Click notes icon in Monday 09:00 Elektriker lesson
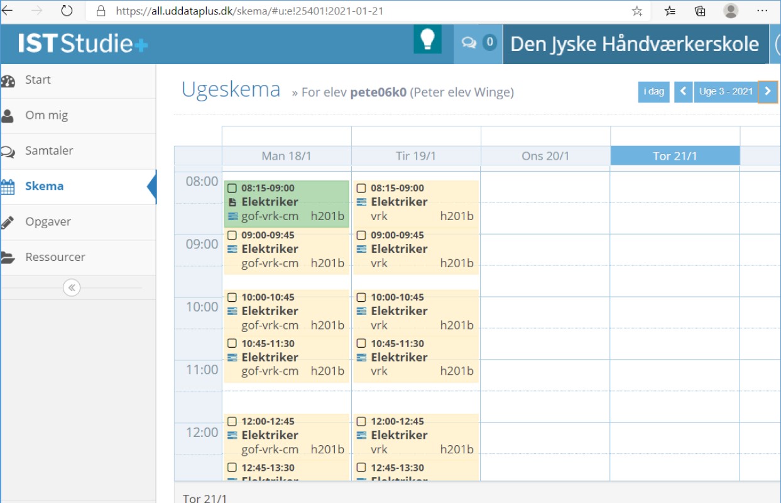The width and height of the screenshot is (781, 503). 232,249
